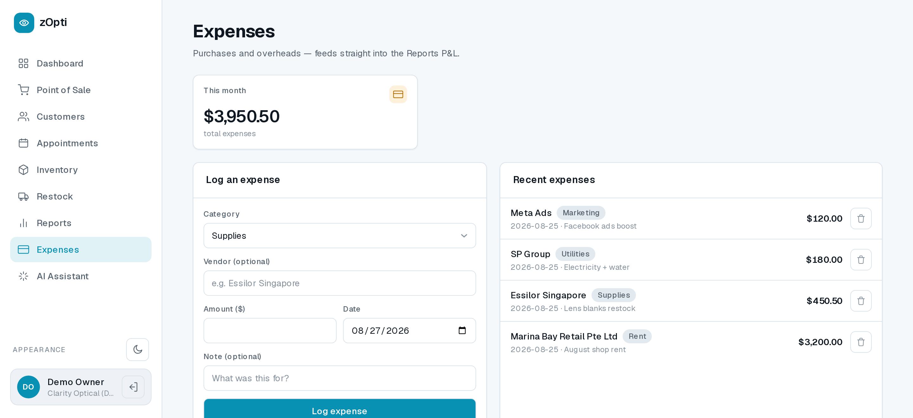This screenshot has width=913, height=418.
Task: Click the logout icon beside Demo Owner
Action: [133, 387]
